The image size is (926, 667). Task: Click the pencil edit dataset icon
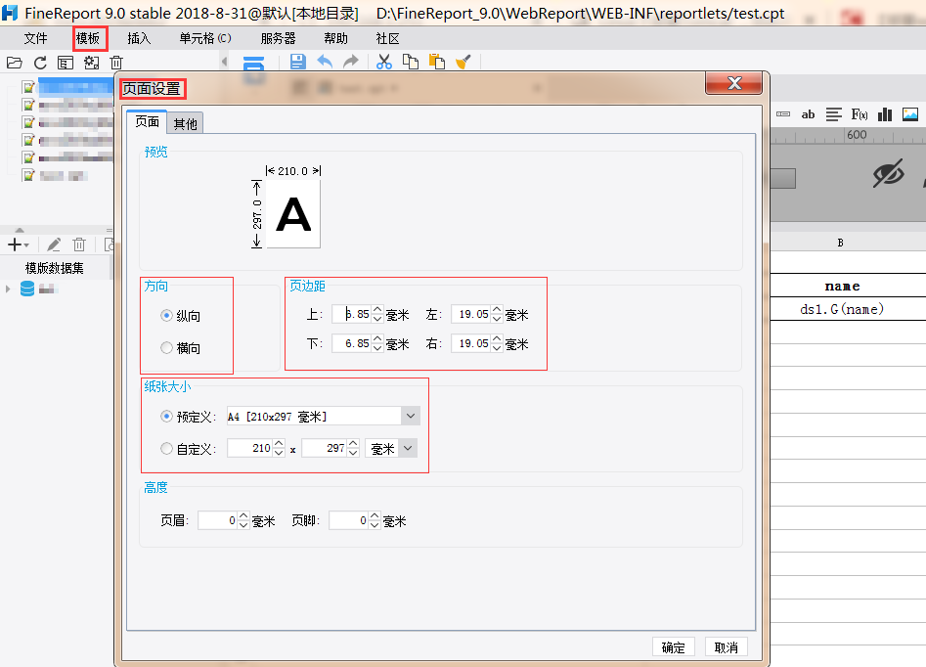tap(54, 245)
